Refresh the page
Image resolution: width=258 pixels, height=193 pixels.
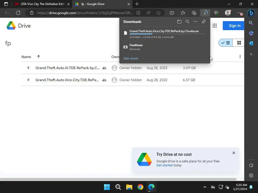tap(18, 13)
